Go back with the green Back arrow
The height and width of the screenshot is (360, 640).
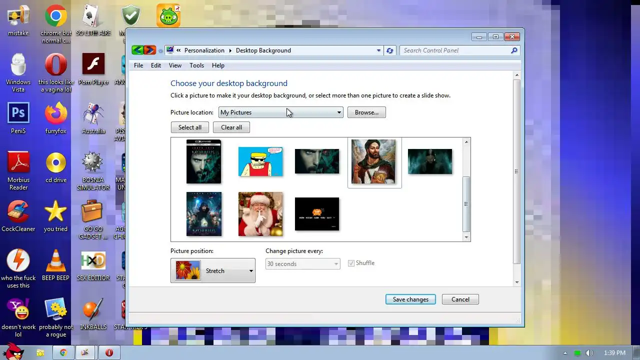[x=137, y=50]
